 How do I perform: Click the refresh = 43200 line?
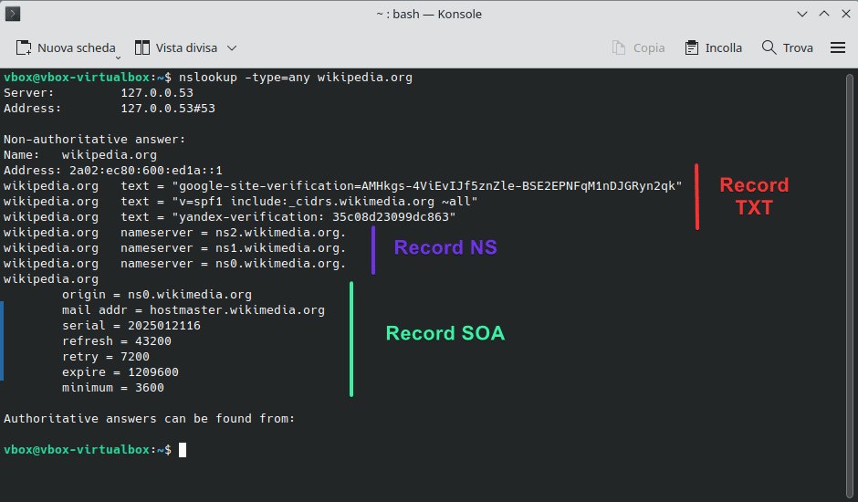point(117,341)
